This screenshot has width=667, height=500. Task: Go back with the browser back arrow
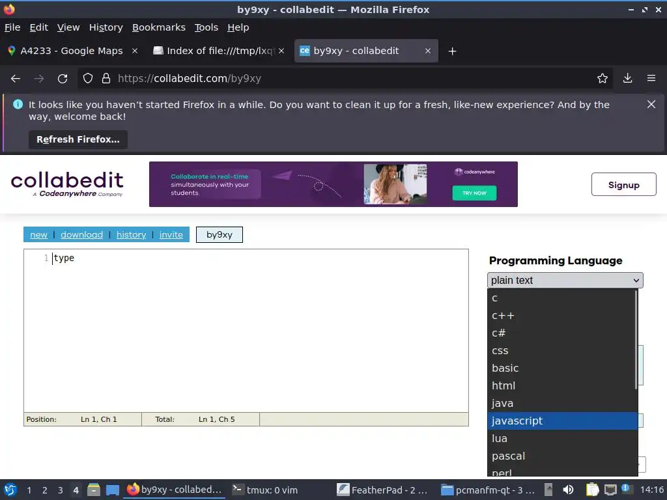16,79
